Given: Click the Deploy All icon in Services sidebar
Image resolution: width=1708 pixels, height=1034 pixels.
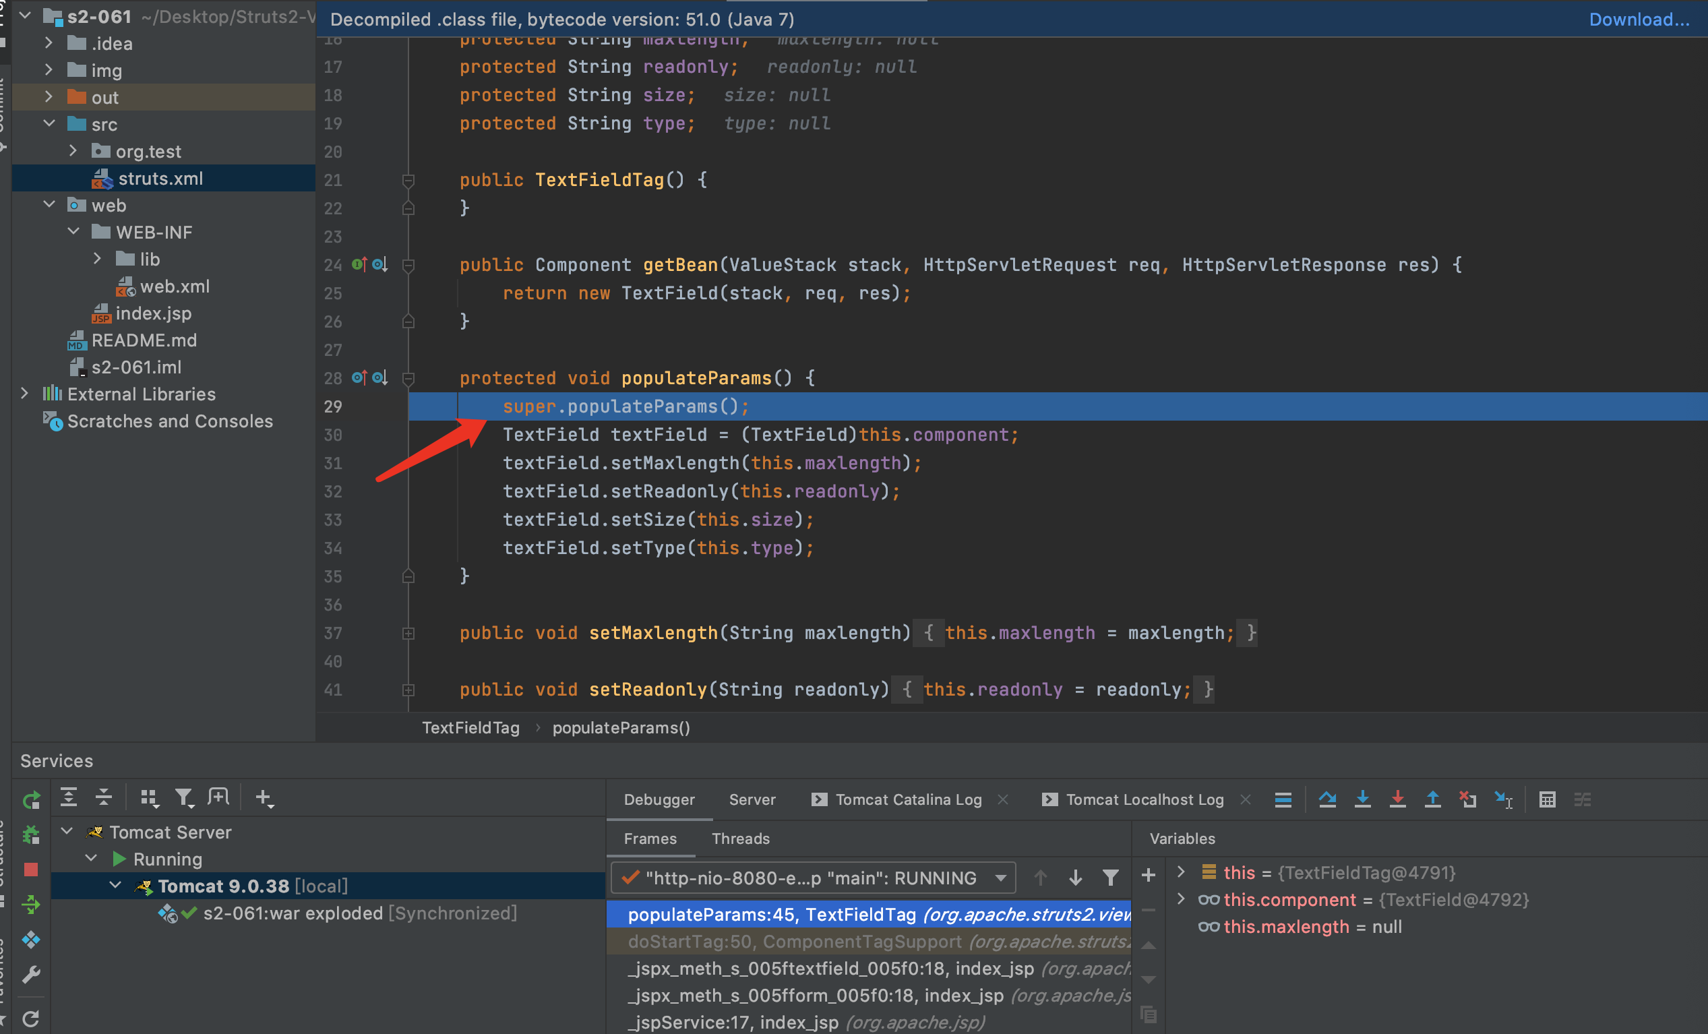Looking at the screenshot, I should click(31, 905).
